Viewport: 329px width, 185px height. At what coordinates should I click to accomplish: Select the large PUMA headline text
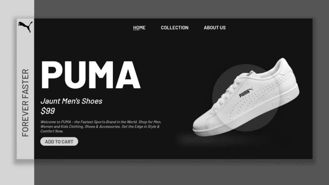(91, 75)
